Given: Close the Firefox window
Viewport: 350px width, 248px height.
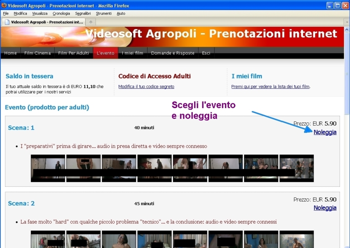Looking at the screenshot, I should 345,5.
